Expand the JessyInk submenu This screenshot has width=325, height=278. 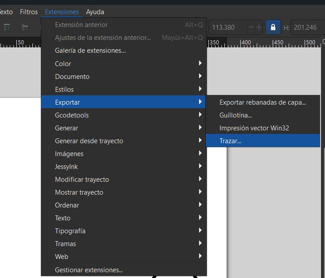[x=124, y=166]
